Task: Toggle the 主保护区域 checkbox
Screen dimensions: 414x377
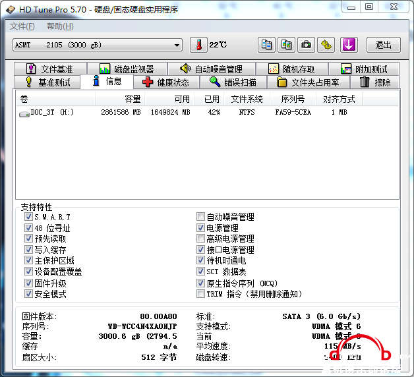Action: [28, 260]
